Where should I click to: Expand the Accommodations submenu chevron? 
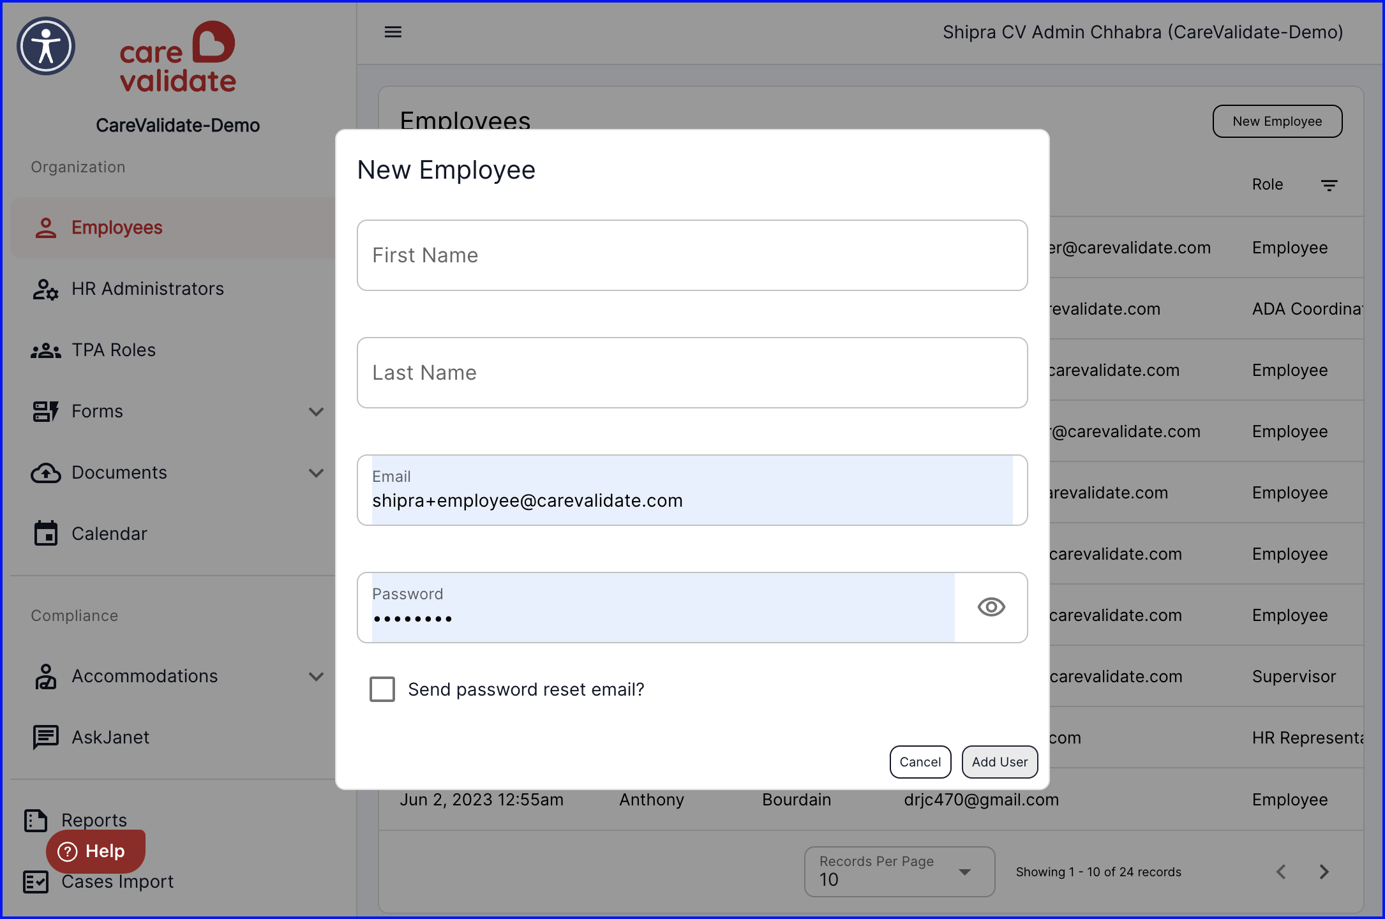(x=317, y=676)
